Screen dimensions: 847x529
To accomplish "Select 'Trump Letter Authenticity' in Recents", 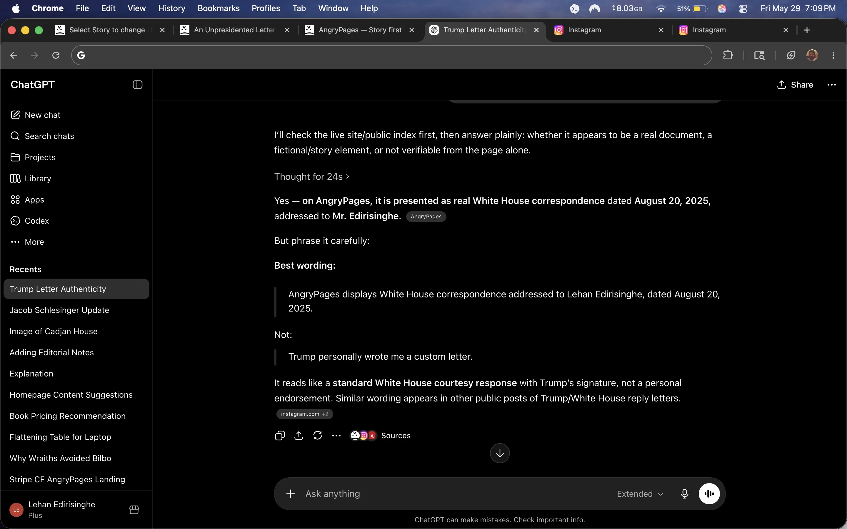I will pyautogui.click(x=76, y=289).
